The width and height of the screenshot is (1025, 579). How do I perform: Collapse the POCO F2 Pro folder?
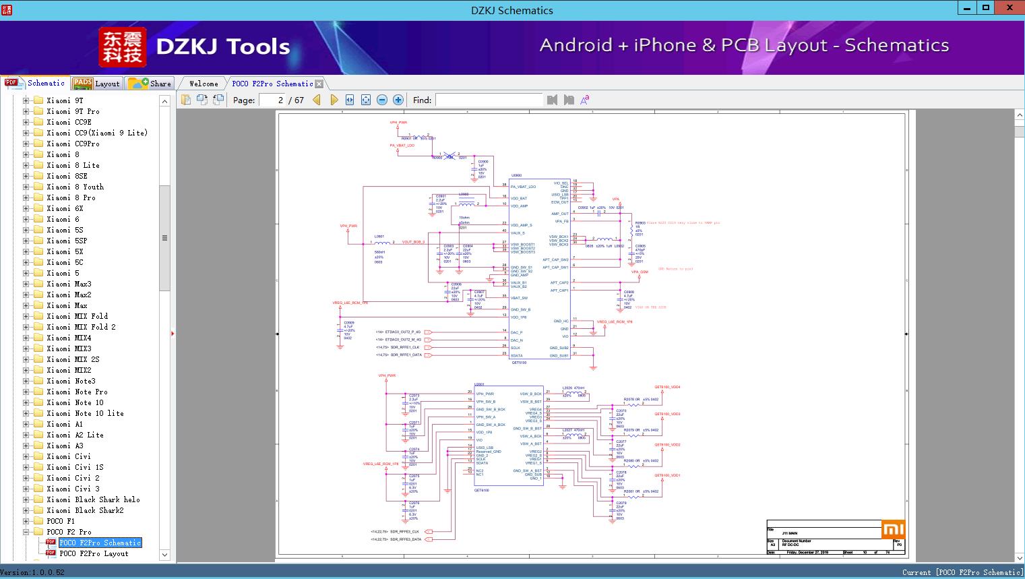pos(26,532)
